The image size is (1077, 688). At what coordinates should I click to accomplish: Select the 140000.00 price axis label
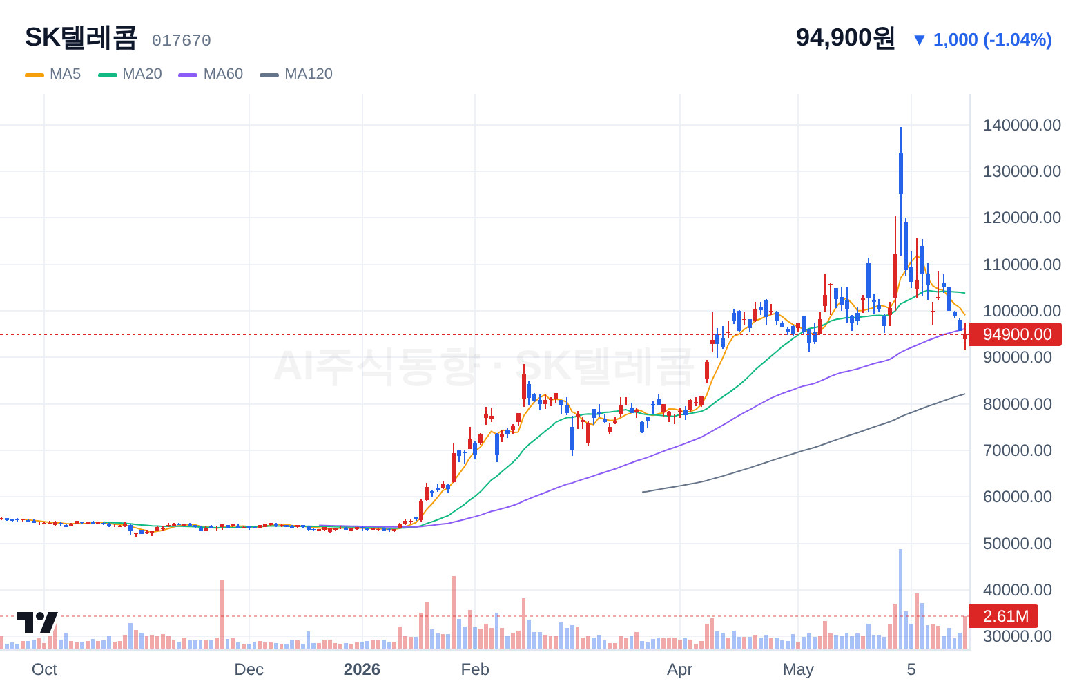click(1022, 125)
